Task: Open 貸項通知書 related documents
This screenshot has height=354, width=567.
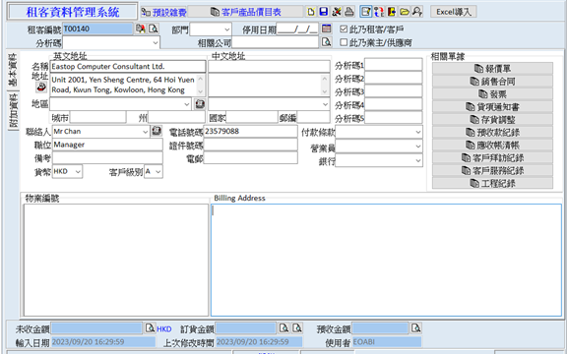Action: [x=492, y=107]
